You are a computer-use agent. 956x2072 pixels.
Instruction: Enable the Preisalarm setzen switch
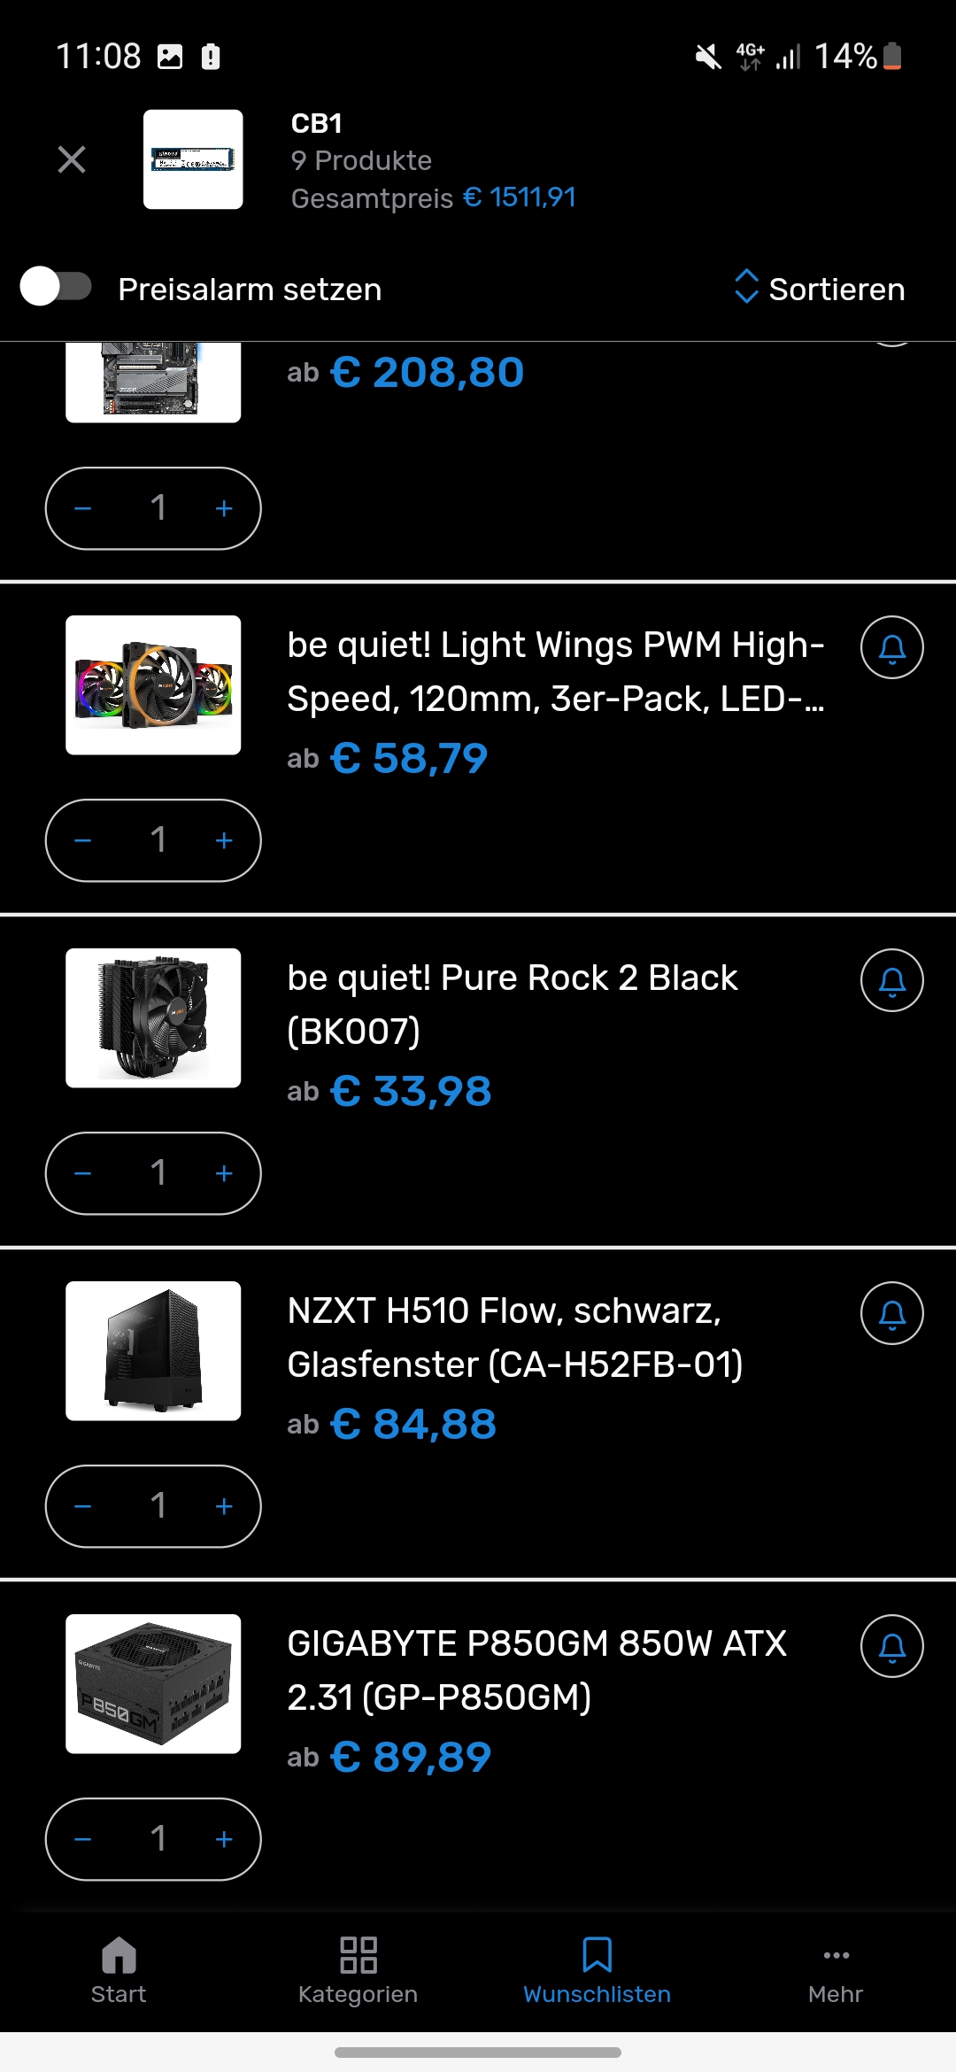pyautogui.click(x=55, y=288)
